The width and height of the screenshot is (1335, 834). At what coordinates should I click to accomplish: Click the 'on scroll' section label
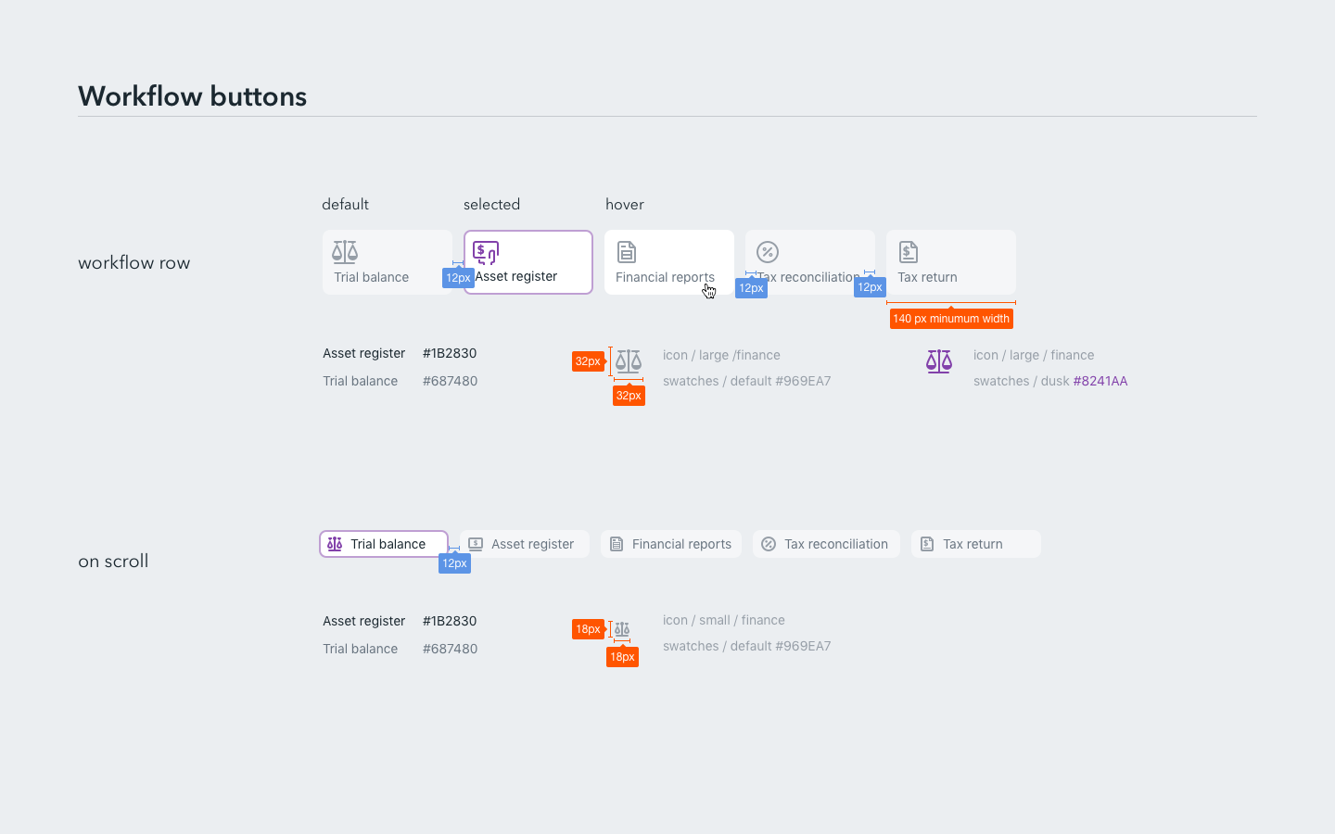(113, 561)
